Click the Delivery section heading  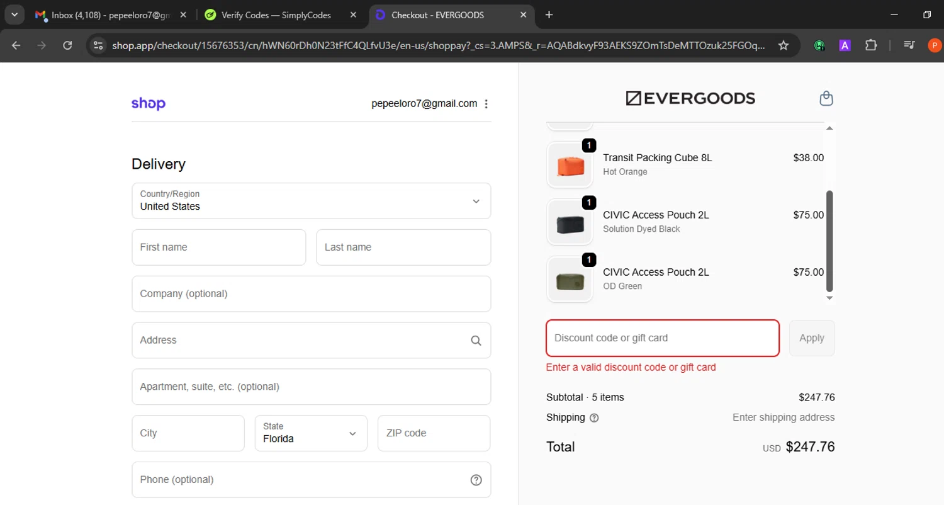click(x=159, y=164)
